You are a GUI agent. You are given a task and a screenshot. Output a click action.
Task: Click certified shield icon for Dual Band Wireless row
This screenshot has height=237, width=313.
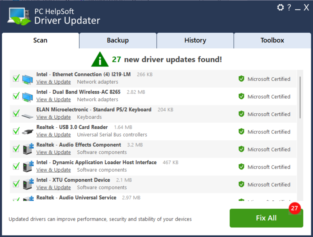pyautogui.click(x=241, y=96)
